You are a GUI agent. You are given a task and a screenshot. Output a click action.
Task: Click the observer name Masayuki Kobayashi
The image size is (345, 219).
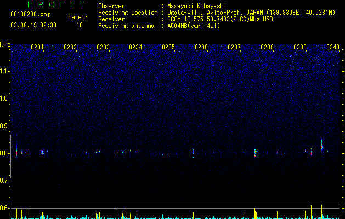[196, 6]
